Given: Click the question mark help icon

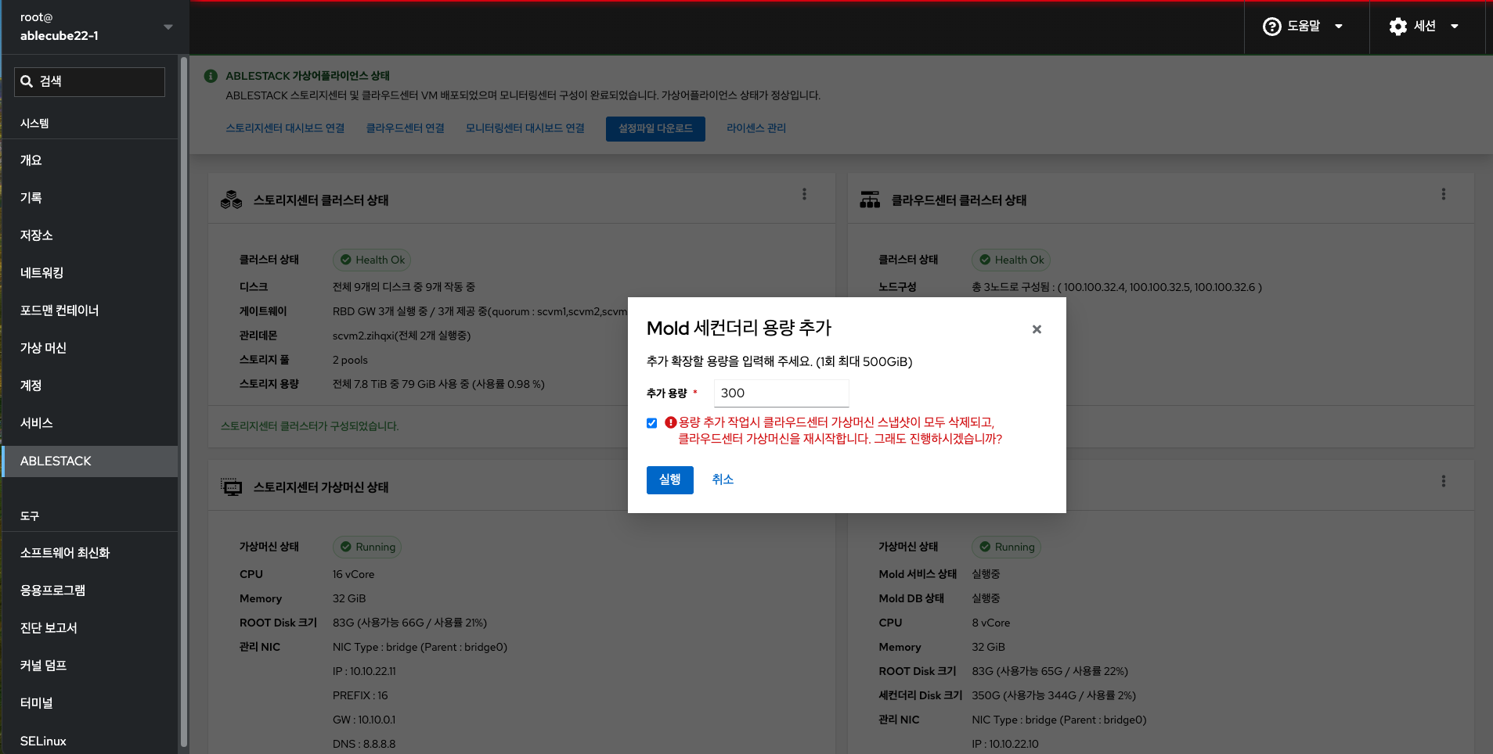Looking at the screenshot, I should (1272, 27).
